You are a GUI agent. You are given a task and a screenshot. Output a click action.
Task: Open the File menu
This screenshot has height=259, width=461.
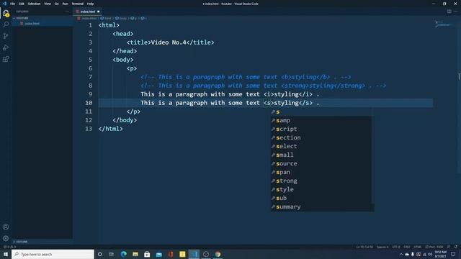(x=13, y=4)
